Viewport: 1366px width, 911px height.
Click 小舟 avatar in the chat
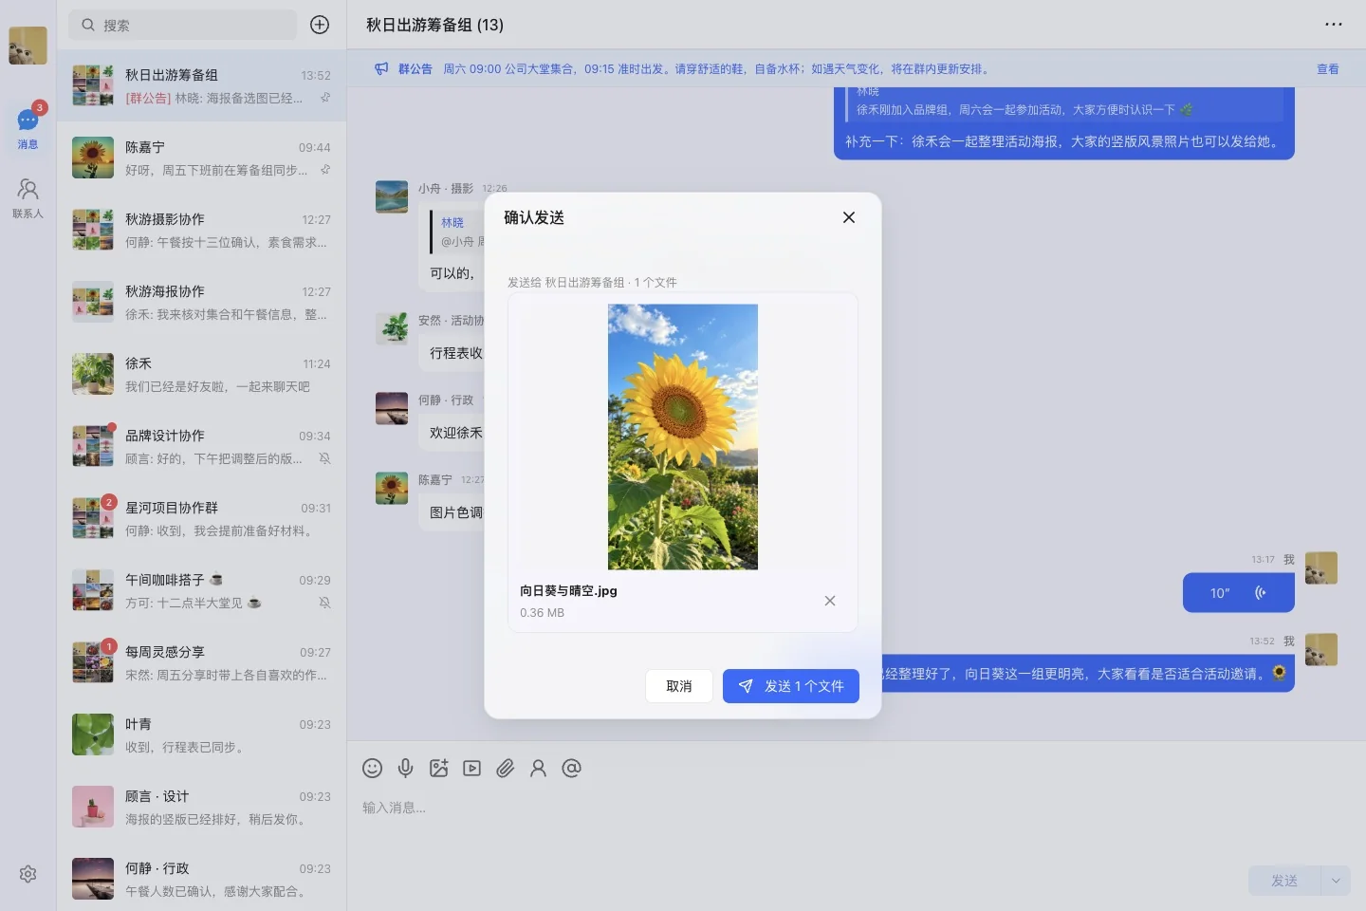click(392, 196)
